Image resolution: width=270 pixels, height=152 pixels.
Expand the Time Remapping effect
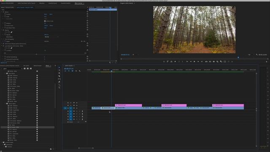click(x=2, y=39)
